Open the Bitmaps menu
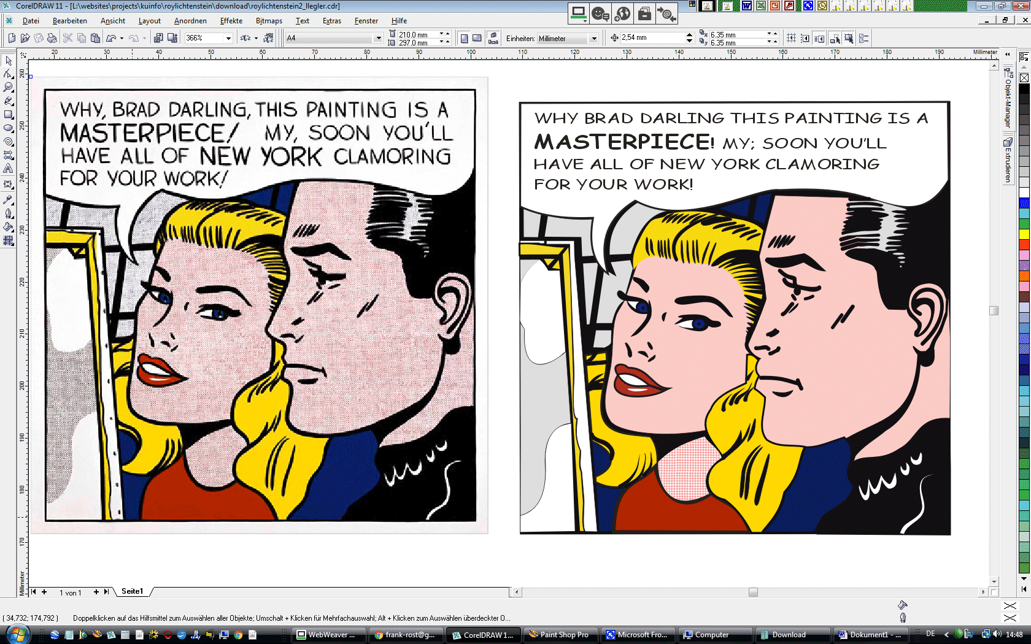 [x=269, y=21]
